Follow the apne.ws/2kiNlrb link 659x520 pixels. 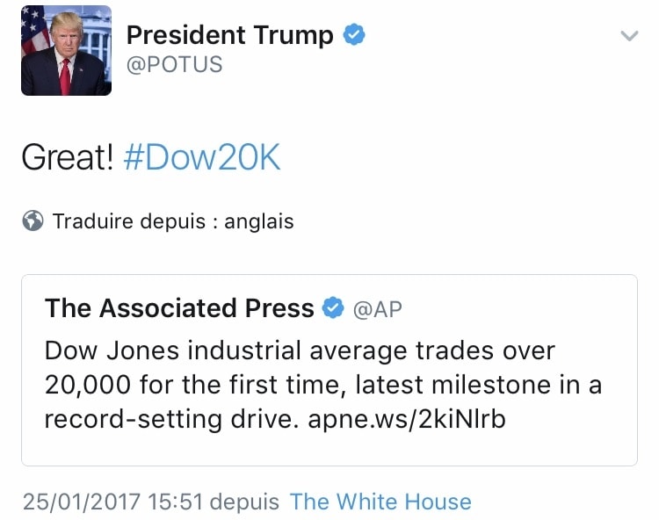coord(407,419)
